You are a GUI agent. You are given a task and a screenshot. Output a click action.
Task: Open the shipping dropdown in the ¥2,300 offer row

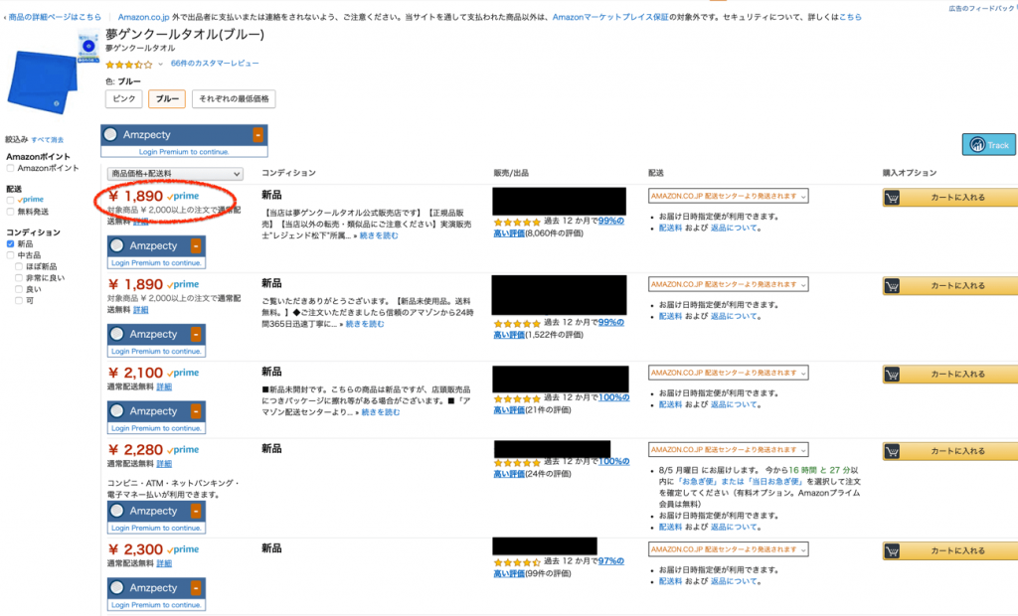tap(728, 549)
